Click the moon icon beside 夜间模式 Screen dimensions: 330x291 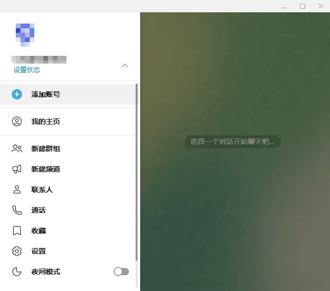tap(17, 272)
